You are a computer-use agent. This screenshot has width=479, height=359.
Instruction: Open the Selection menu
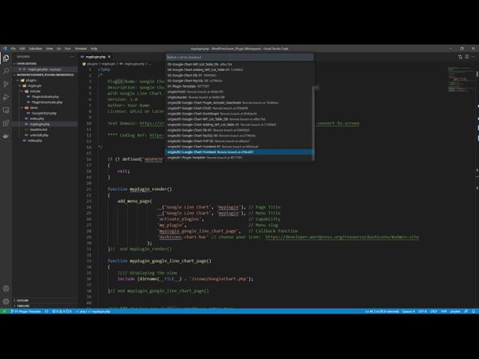tap(35, 49)
